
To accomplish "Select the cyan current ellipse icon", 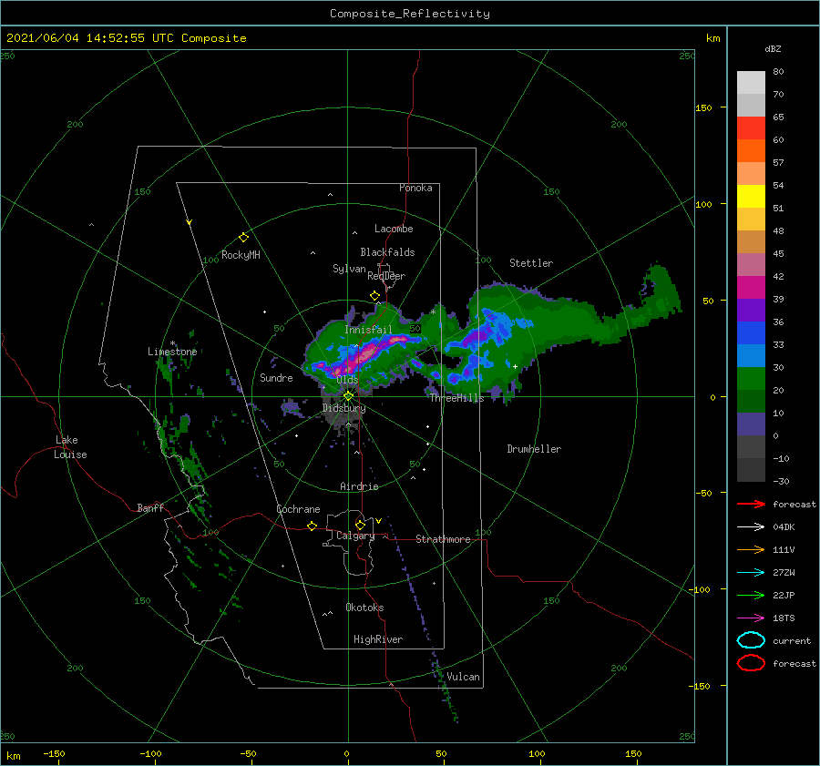I will click(x=751, y=640).
